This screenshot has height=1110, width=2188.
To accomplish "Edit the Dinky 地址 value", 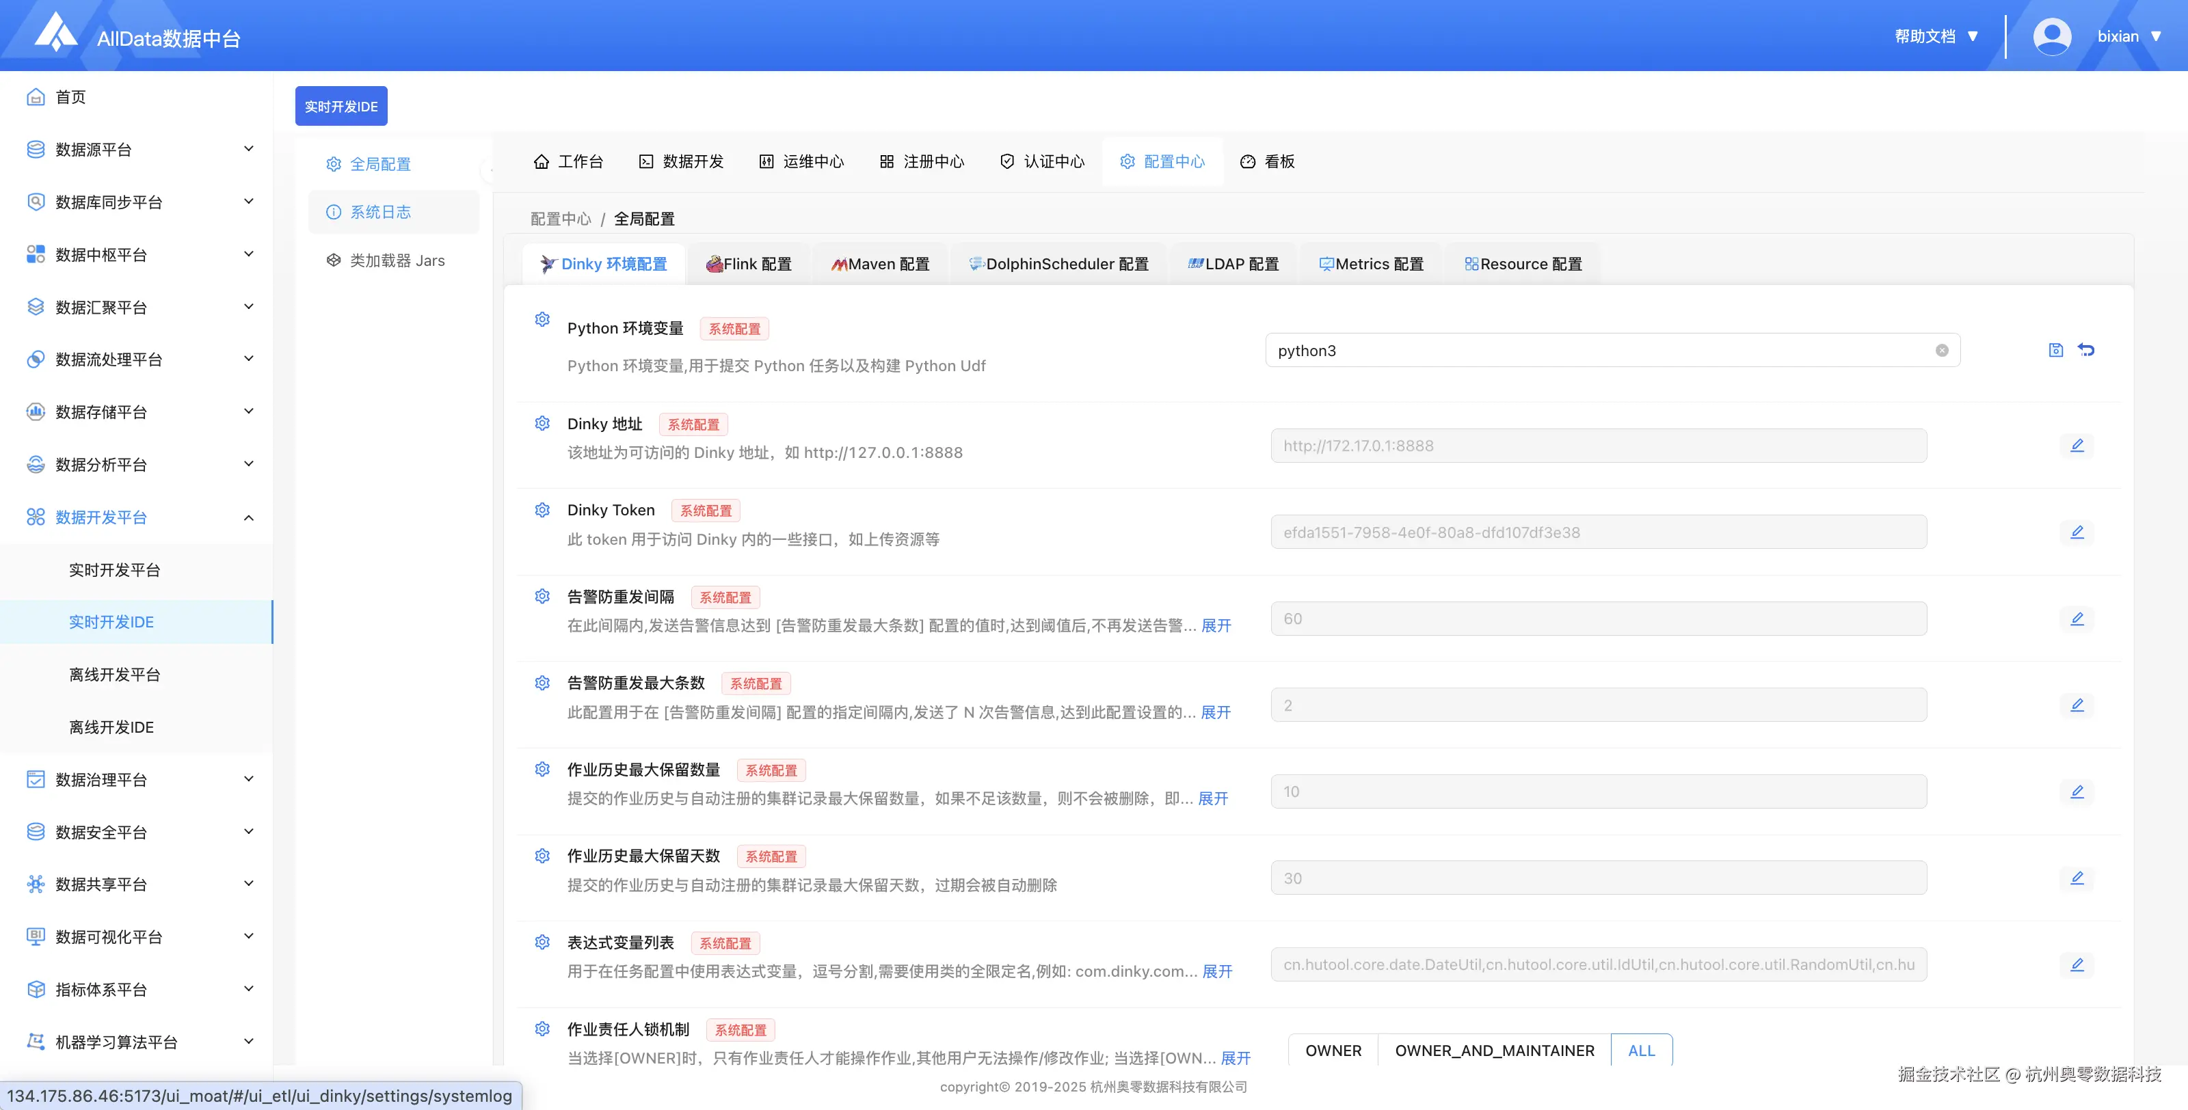I will (x=2079, y=445).
